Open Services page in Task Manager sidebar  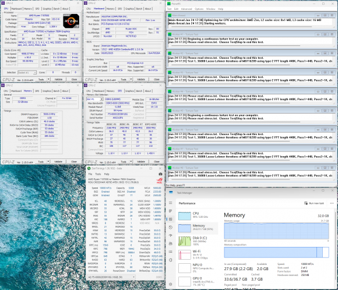[x=171, y=260]
